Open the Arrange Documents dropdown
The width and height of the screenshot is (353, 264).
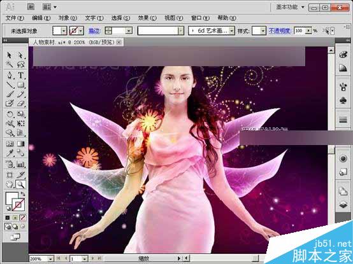click(x=50, y=7)
